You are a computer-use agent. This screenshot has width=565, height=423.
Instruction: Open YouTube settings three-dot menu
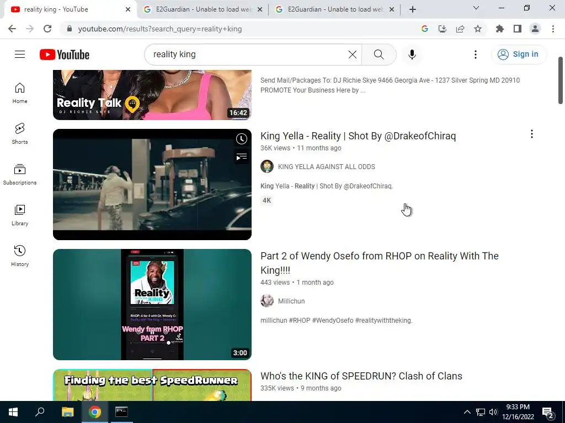pos(475,55)
